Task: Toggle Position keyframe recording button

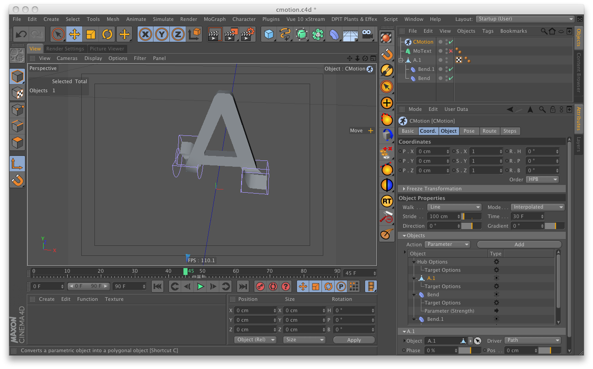Action: click(x=303, y=286)
